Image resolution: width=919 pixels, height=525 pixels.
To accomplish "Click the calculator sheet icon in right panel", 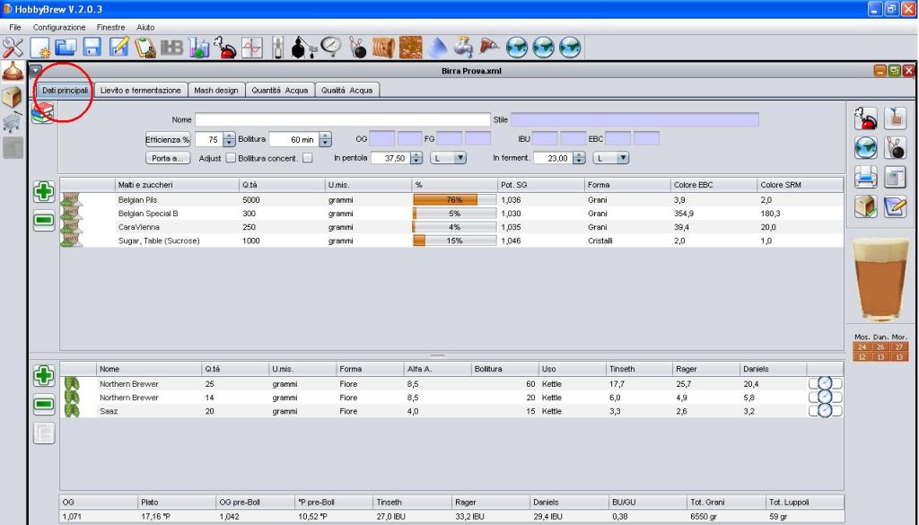I will click(x=895, y=177).
